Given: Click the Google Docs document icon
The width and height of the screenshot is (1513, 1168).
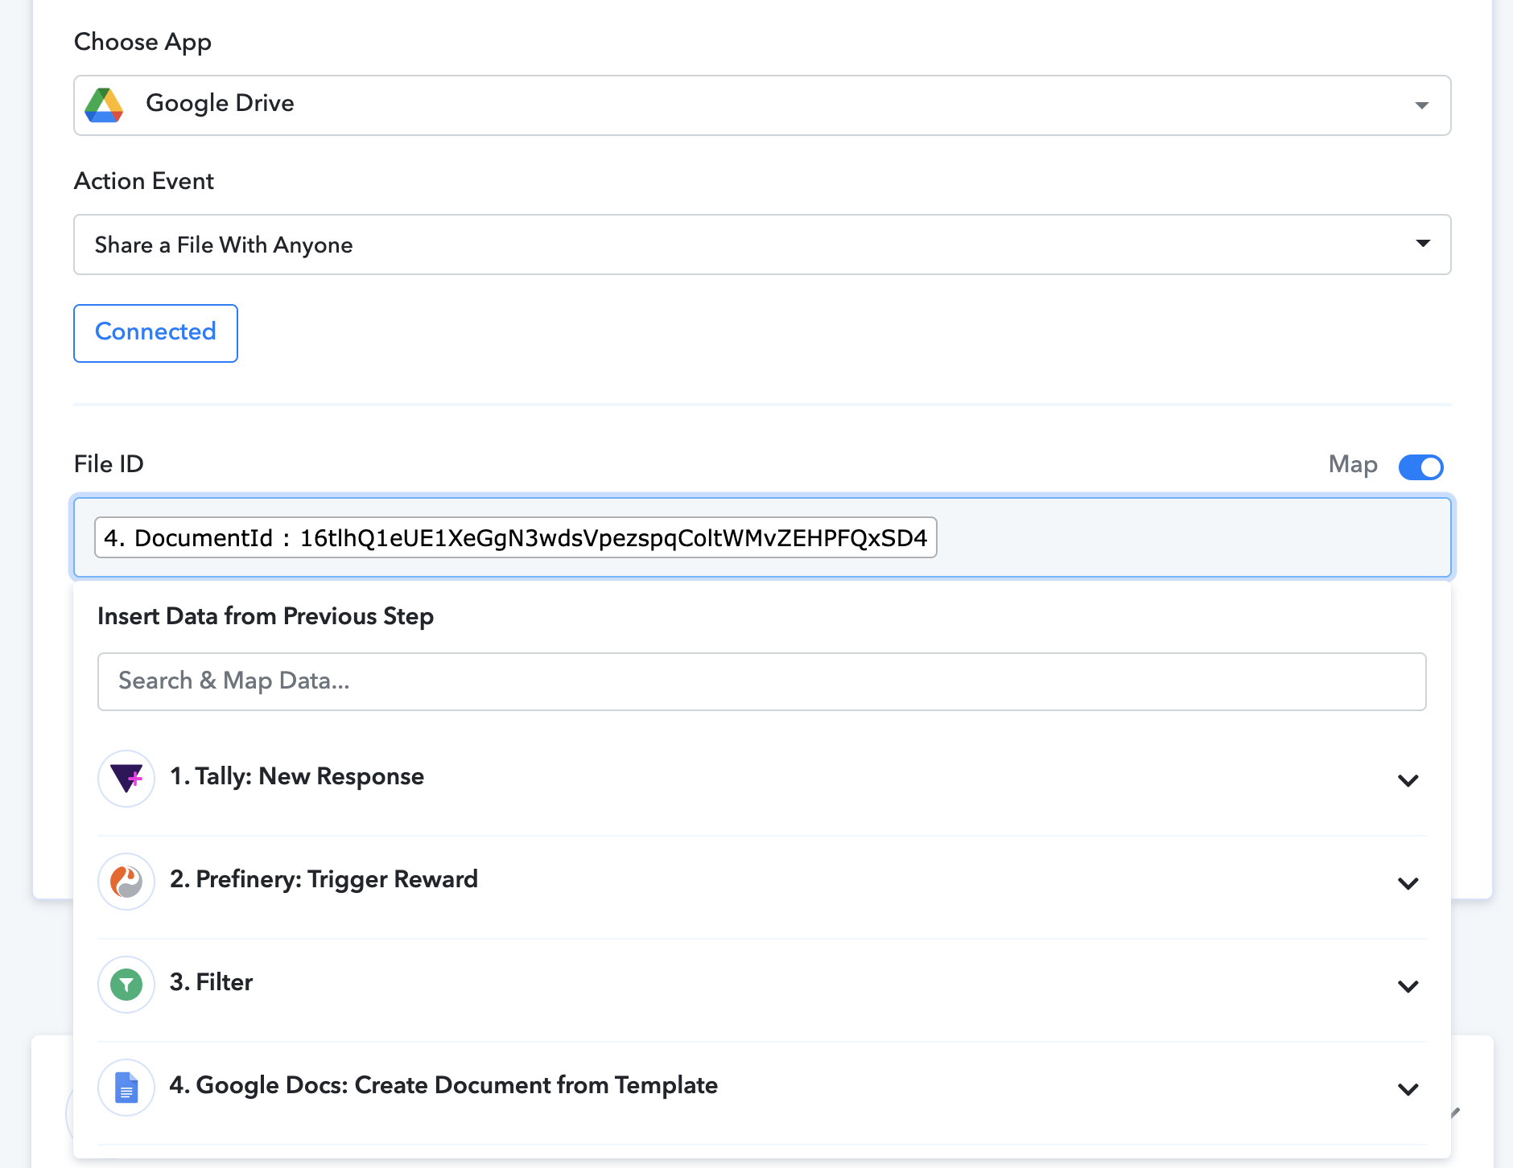Looking at the screenshot, I should (x=126, y=1087).
